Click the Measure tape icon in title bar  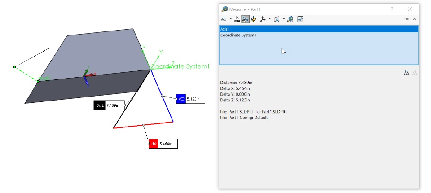coord(225,9)
